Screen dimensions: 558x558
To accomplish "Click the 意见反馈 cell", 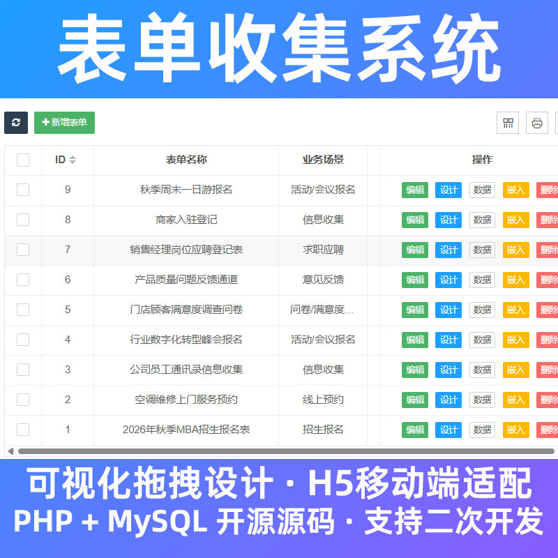I will tap(323, 280).
